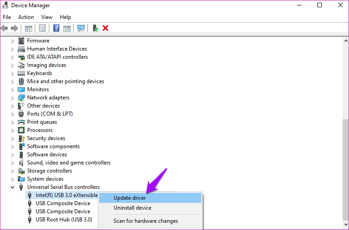Click the Back arrow in toolbar
This screenshot has width=349, height=230.
[x=5, y=28]
